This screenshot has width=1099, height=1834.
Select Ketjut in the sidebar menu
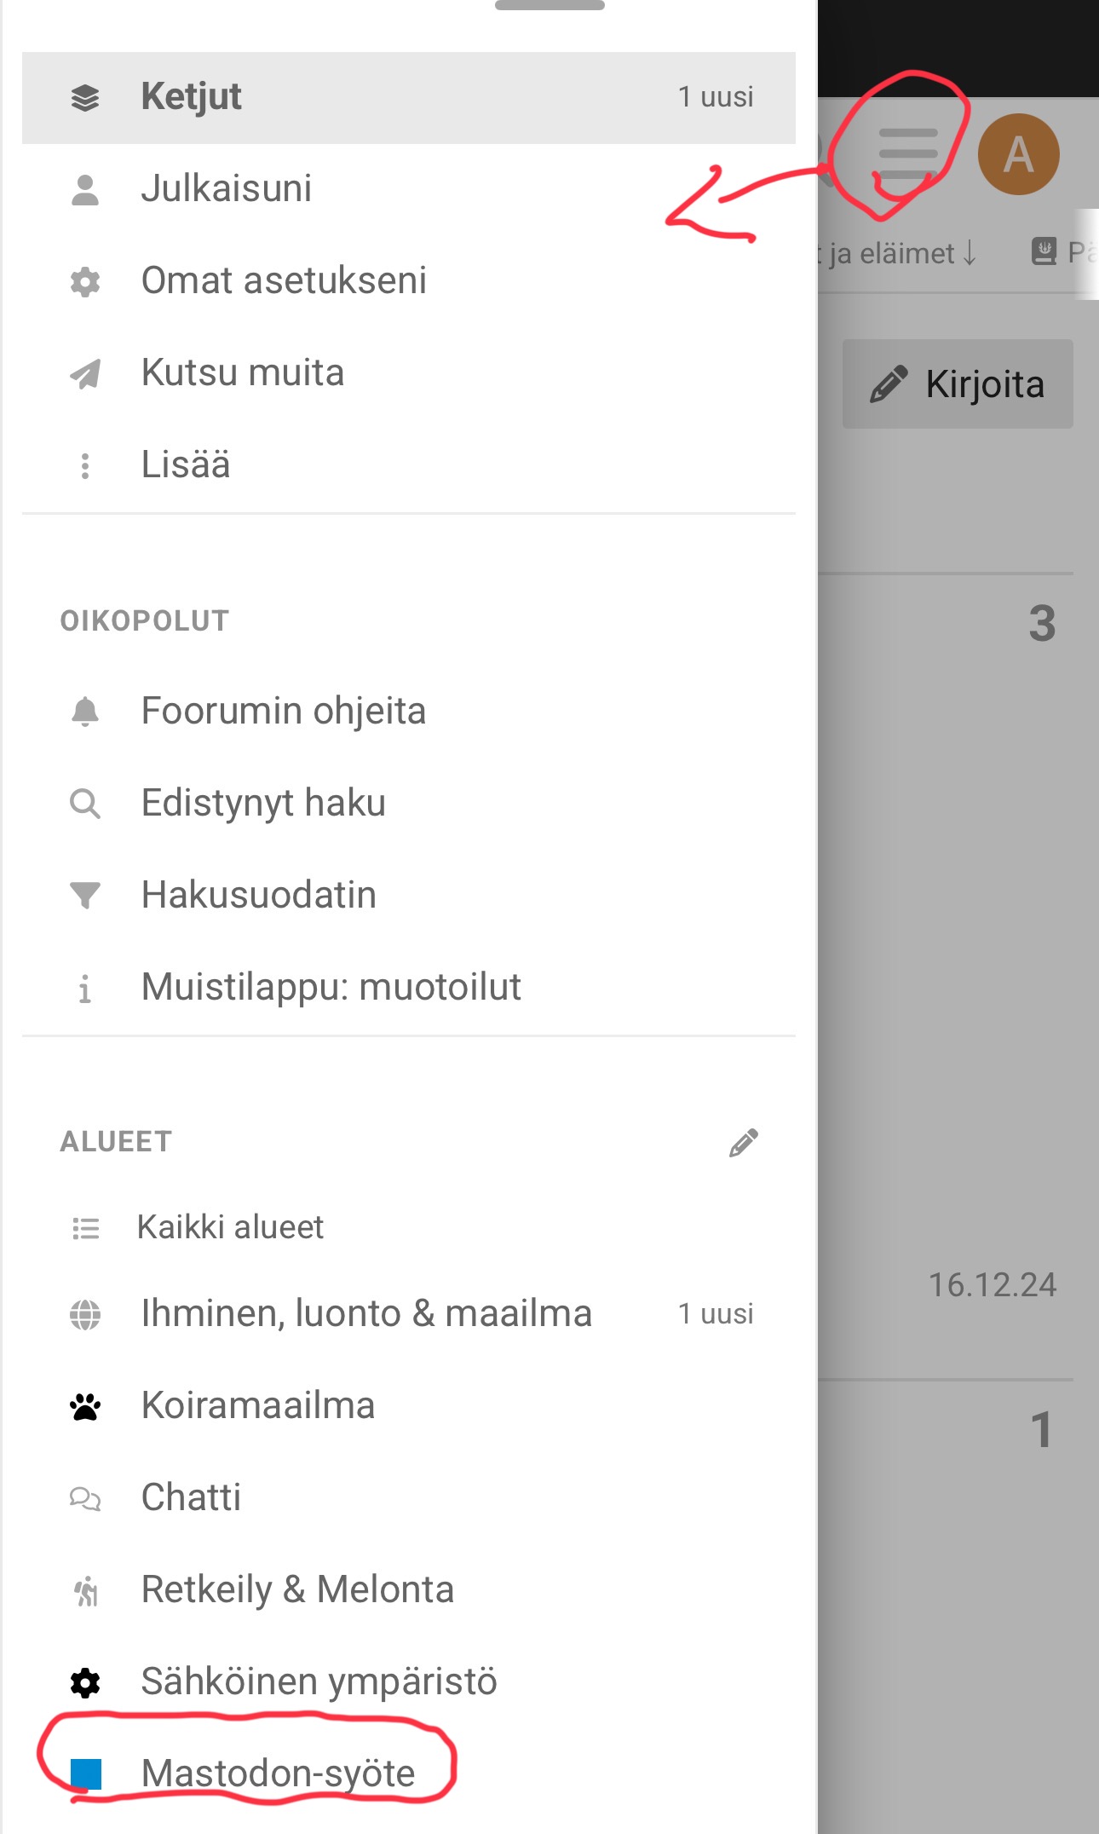[192, 97]
